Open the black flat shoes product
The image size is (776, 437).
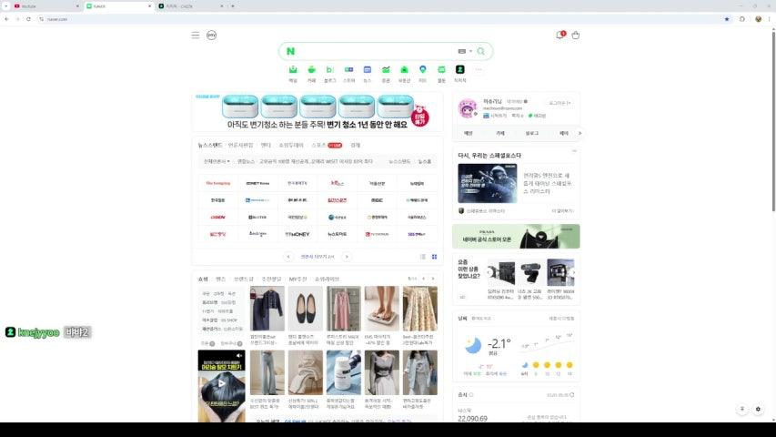306,309
